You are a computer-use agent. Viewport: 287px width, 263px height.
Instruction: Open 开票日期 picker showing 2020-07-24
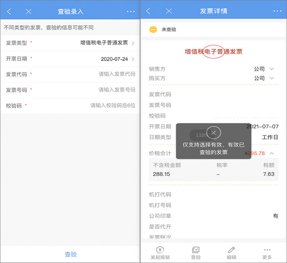tap(70, 59)
